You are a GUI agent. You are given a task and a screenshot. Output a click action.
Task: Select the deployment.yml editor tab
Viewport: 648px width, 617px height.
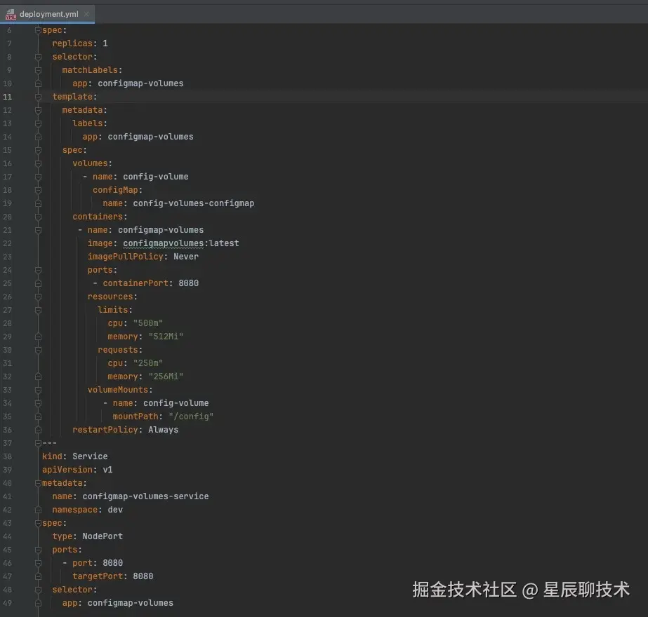(x=48, y=14)
